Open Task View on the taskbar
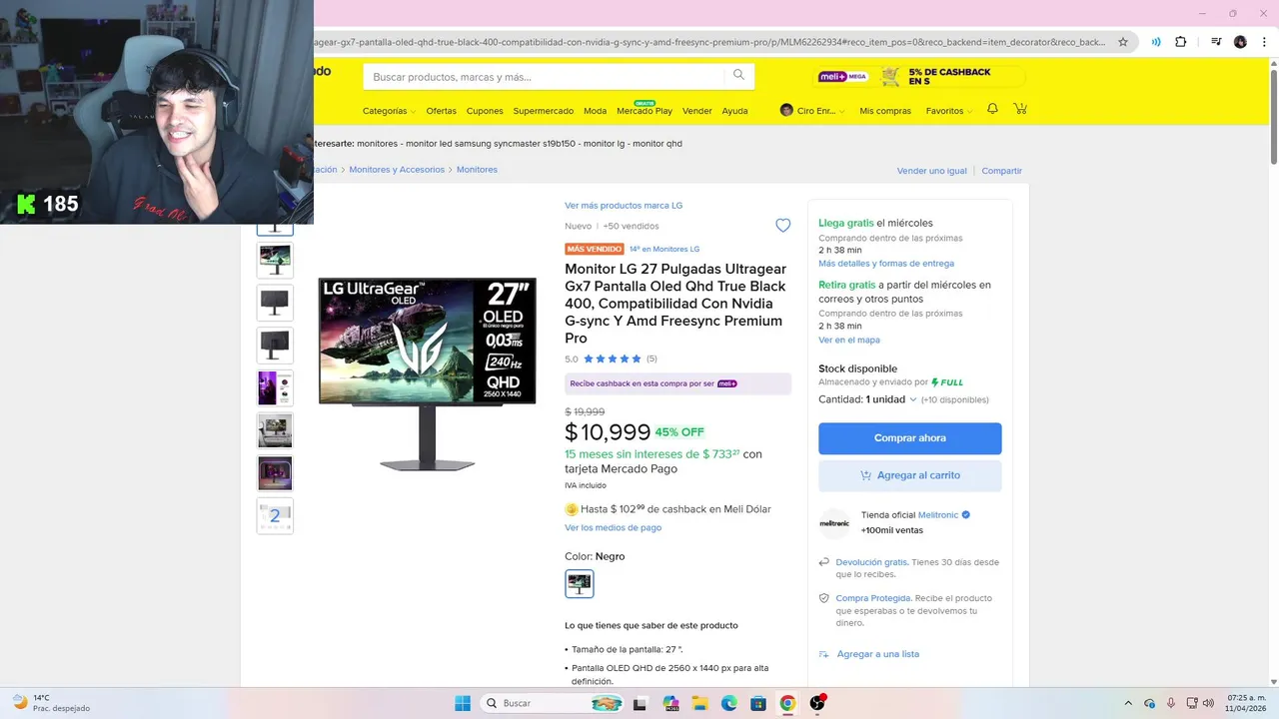Viewport: 1279px width, 719px height. [640, 703]
